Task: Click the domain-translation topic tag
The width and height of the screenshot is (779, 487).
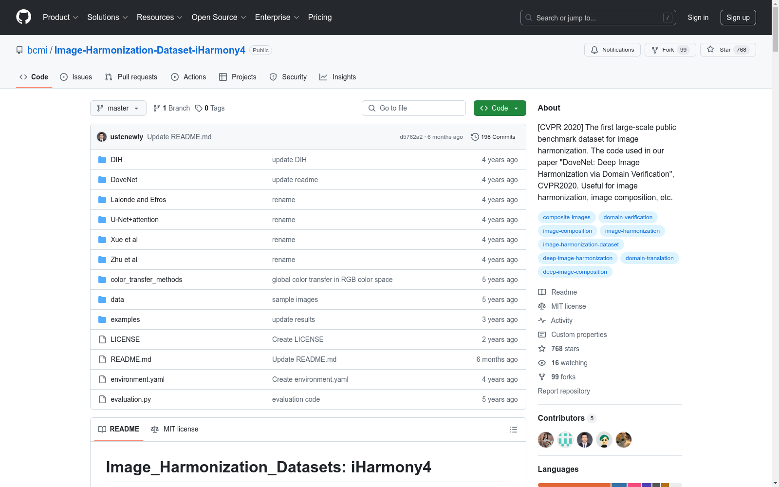Action: (649, 258)
